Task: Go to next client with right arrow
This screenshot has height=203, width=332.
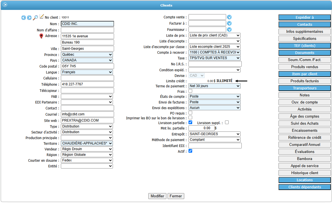Action: point(29,18)
